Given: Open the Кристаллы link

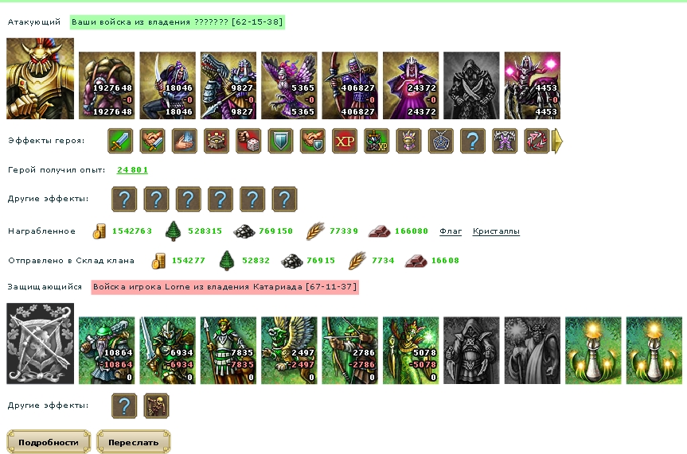Looking at the screenshot, I should [496, 231].
